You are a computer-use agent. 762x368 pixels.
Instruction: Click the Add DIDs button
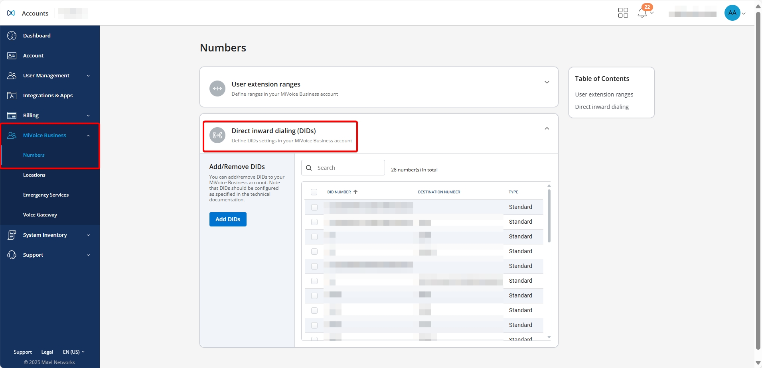(228, 219)
